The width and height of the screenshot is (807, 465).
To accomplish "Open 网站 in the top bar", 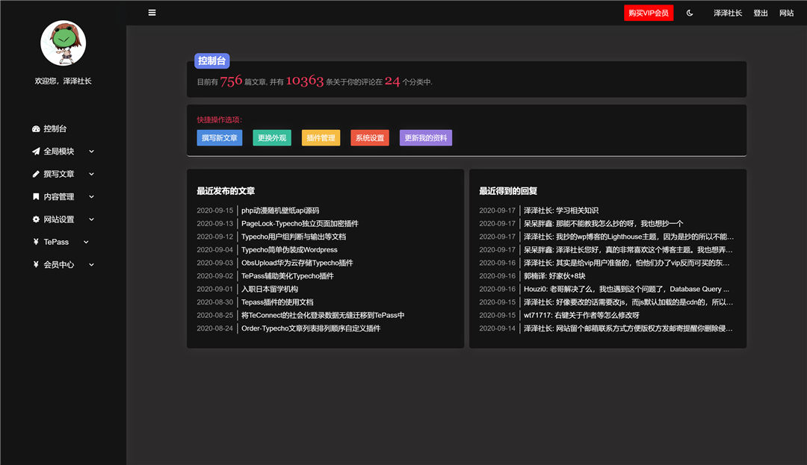I will [x=786, y=13].
